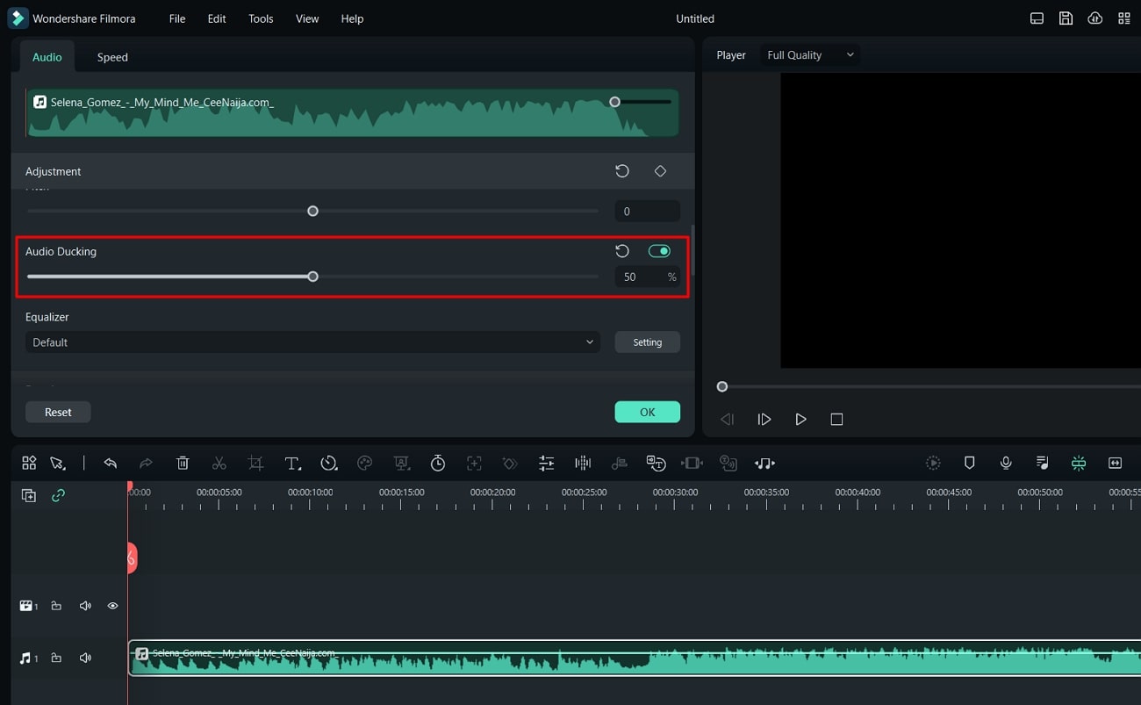Click the scissors split icon

click(x=219, y=463)
